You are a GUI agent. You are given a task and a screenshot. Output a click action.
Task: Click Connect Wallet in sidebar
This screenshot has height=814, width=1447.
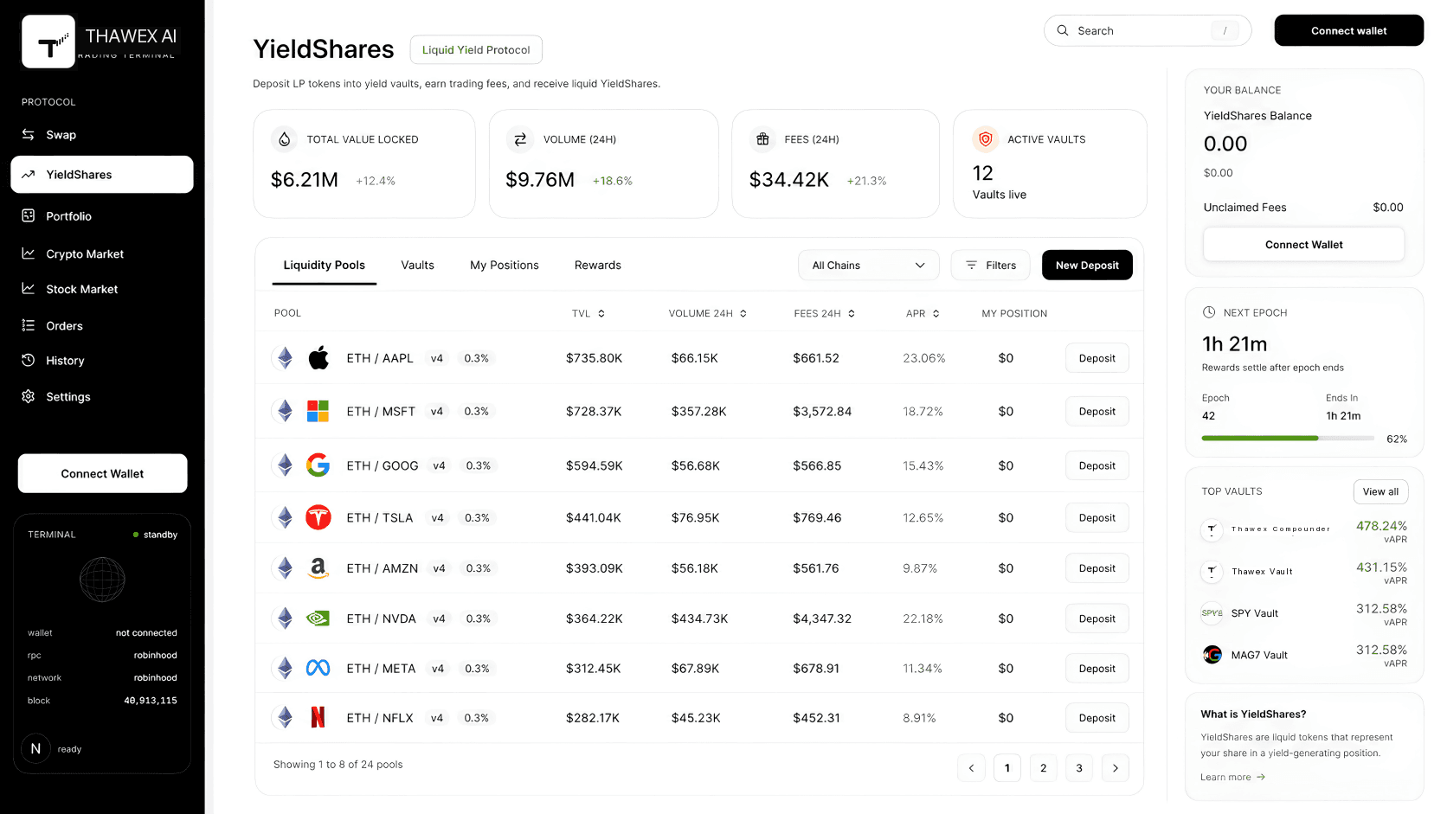pos(102,473)
